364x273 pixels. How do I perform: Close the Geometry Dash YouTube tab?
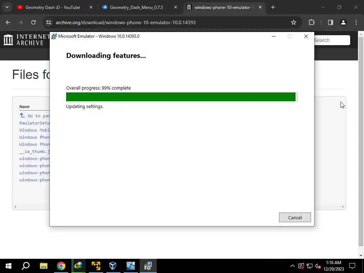point(91,7)
